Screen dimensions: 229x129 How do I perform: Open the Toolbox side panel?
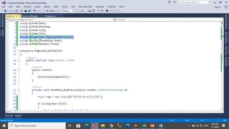[x=3, y=33]
